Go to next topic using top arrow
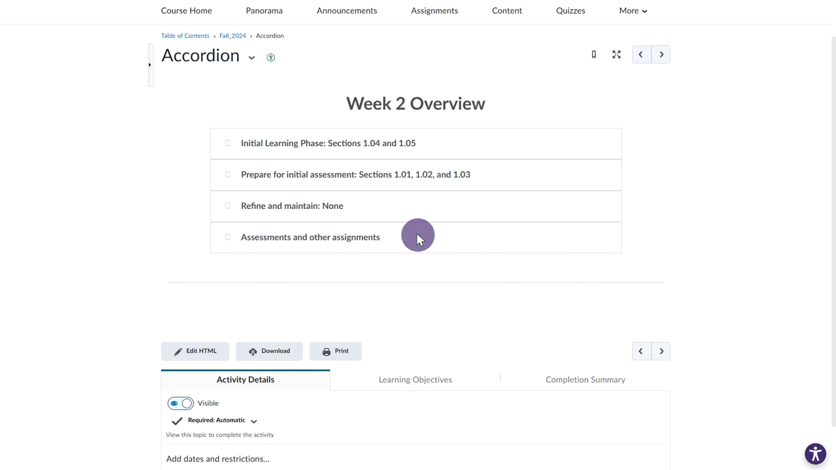The width and height of the screenshot is (836, 470). [x=661, y=55]
